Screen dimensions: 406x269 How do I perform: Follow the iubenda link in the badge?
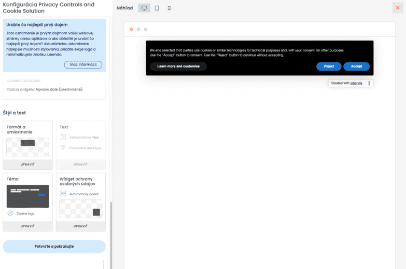(356, 83)
